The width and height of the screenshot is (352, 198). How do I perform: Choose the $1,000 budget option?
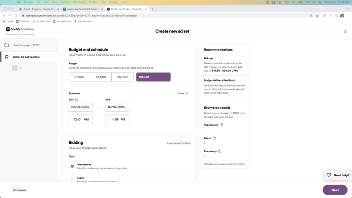point(79,77)
